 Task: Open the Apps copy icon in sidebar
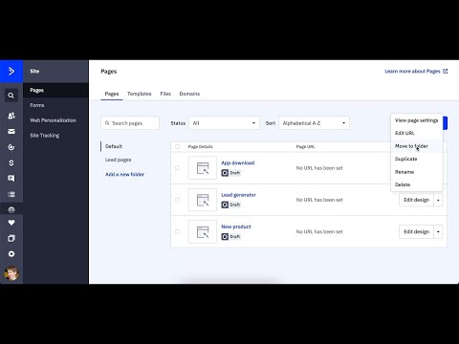[x=11, y=238]
